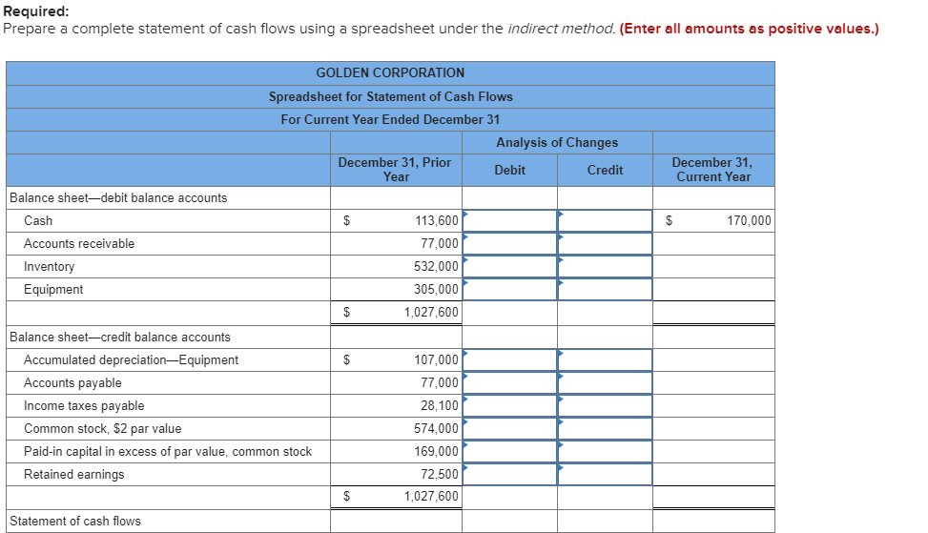The height and width of the screenshot is (533, 928).
Task: Click the Analysis of Changes header
Action: [557, 143]
